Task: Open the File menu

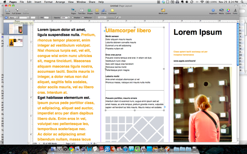Action: point(22,2)
